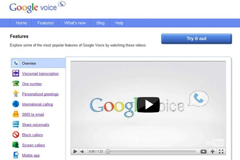Click the International calling globe icon
This screenshot has width=240, height=160.
[x=16, y=104]
